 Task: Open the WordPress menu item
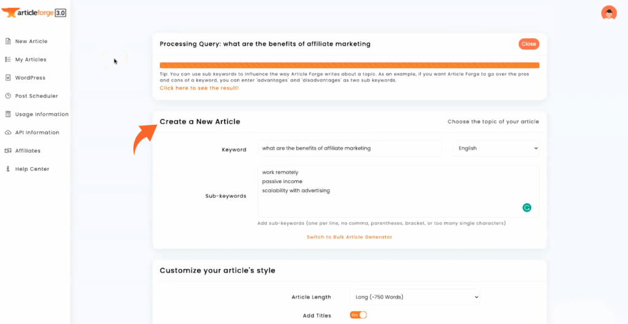(30, 78)
